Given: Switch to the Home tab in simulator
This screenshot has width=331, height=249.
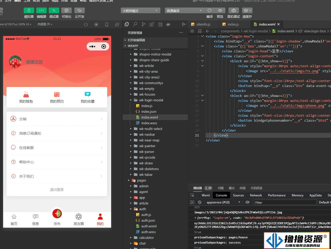Looking at the screenshot, I should point(14,220).
